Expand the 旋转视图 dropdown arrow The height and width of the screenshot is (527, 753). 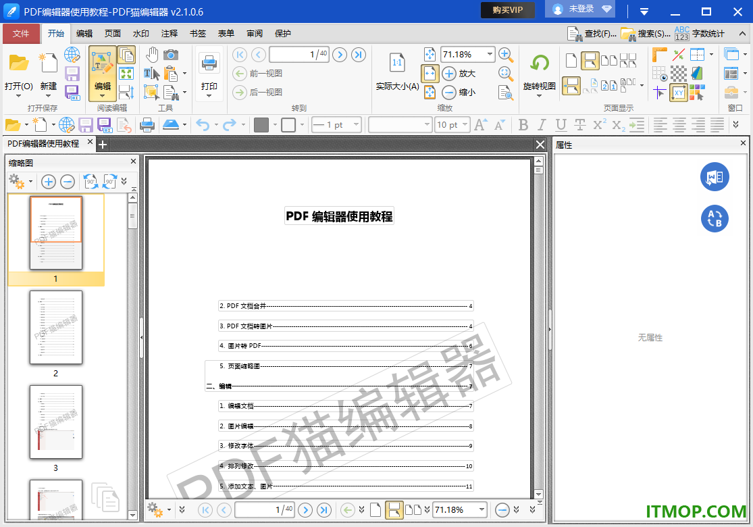(x=540, y=96)
